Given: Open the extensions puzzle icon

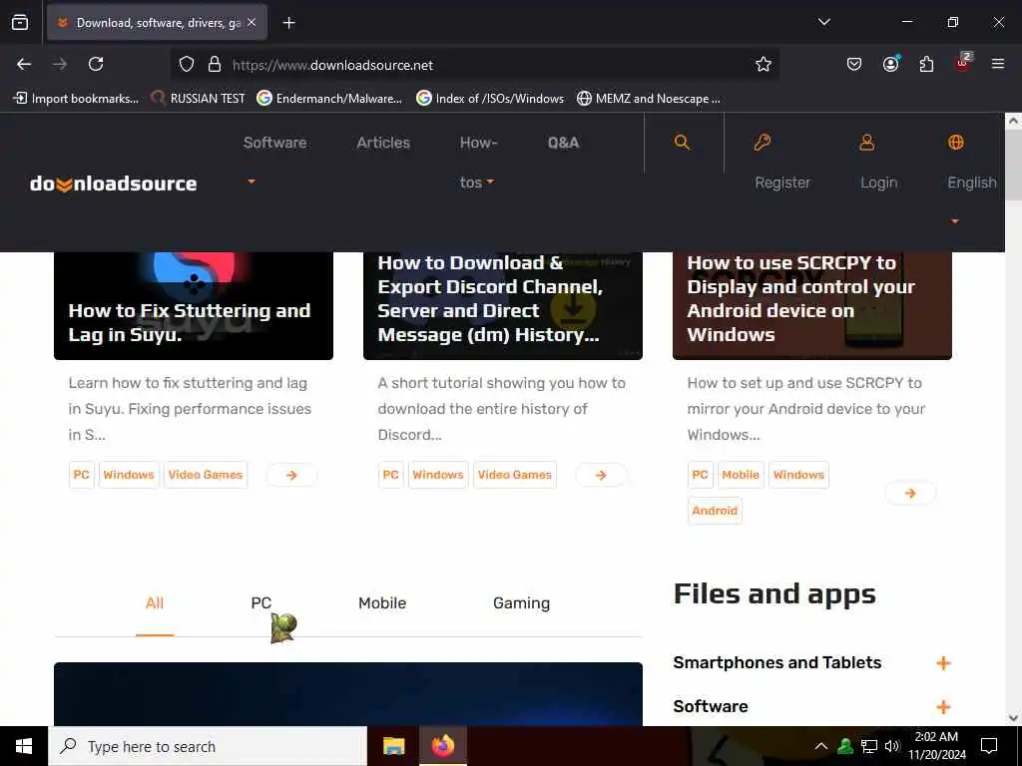Looking at the screenshot, I should click(x=926, y=64).
